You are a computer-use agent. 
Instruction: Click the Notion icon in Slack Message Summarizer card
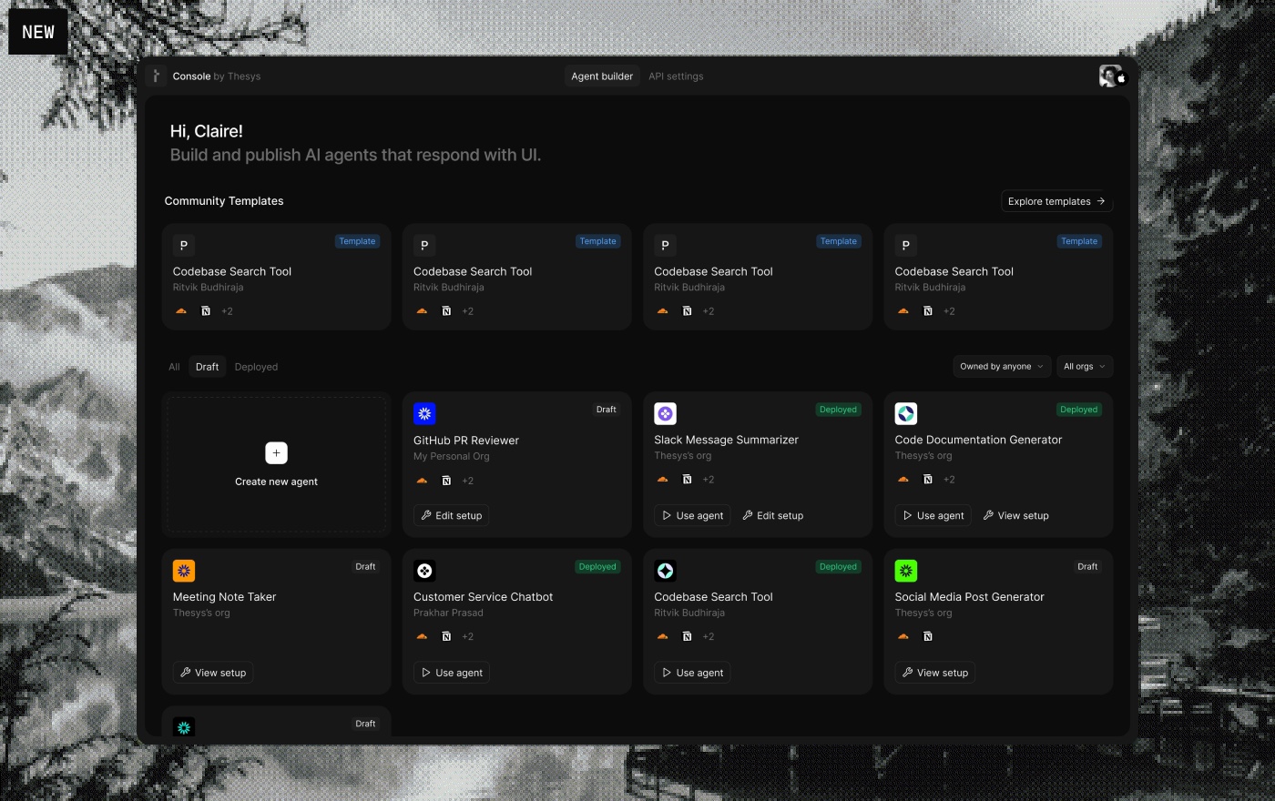[687, 480]
